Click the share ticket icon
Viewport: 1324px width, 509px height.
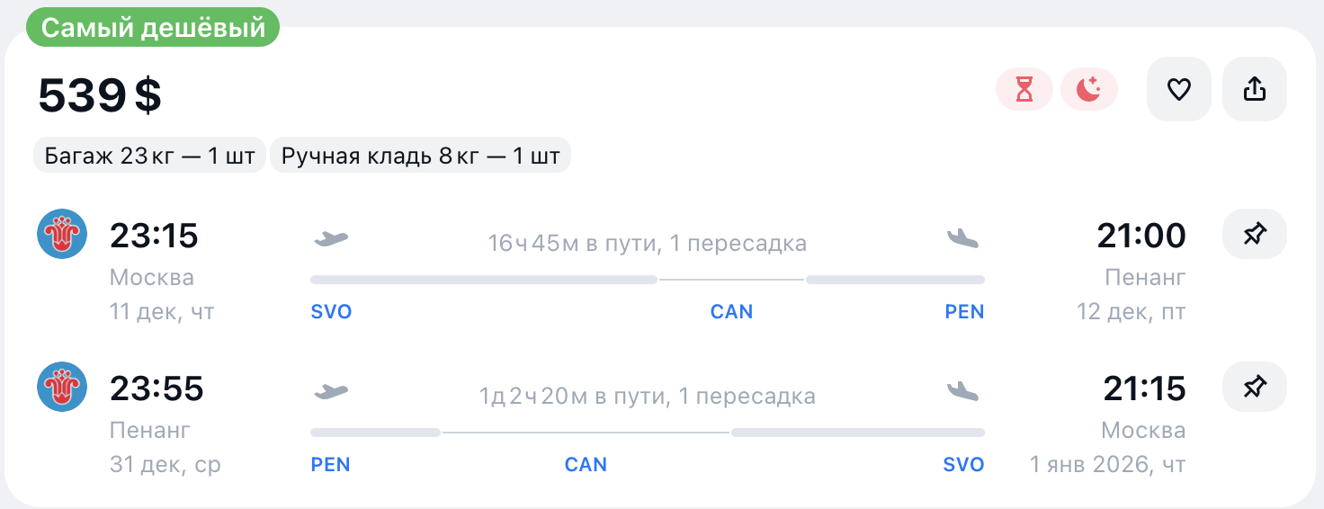[1254, 89]
